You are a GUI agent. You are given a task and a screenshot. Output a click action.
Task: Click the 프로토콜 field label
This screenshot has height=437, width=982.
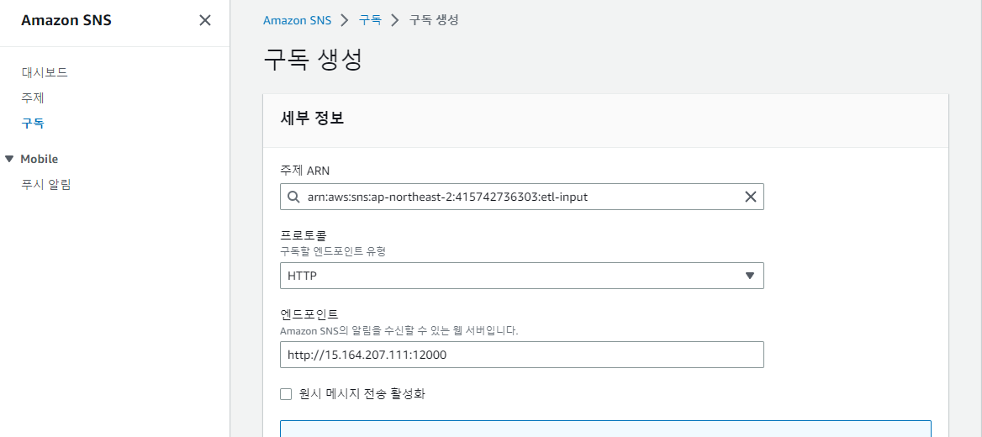click(304, 235)
